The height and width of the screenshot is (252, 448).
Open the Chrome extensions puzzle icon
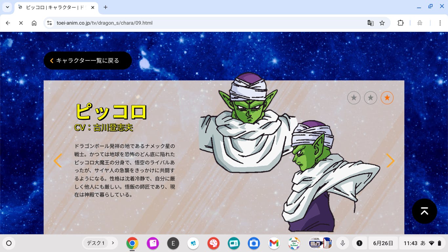pos(400,23)
